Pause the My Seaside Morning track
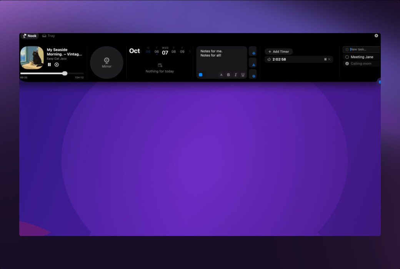The width and height of the screenshot is (400, 269). [49, 65]
